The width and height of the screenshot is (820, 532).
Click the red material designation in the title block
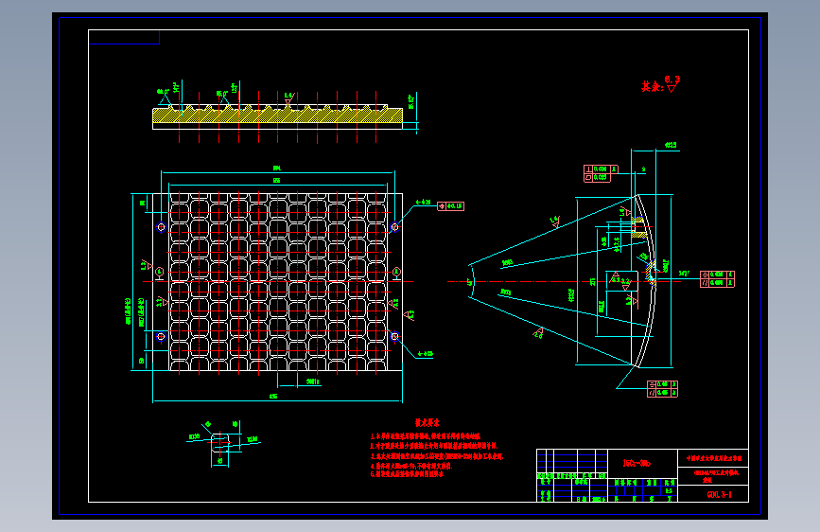[x=637, y=464]
